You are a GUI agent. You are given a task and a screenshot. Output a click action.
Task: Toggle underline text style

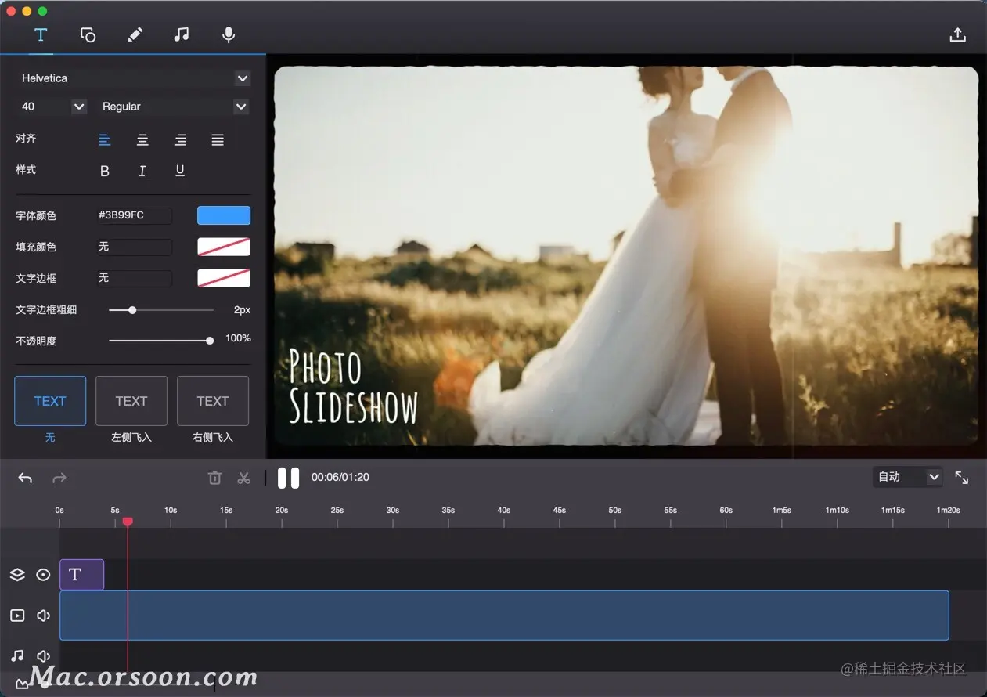click(x=180, y=171)
